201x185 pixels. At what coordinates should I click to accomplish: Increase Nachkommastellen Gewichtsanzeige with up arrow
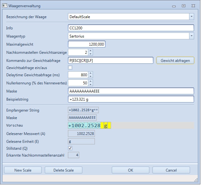(90, 51)
